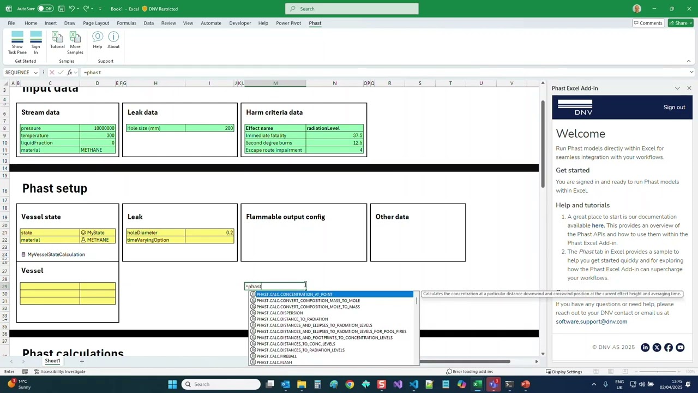Open Add-in pane options chevron
Screen dimensions: 698x393
[x=677, y=88]
